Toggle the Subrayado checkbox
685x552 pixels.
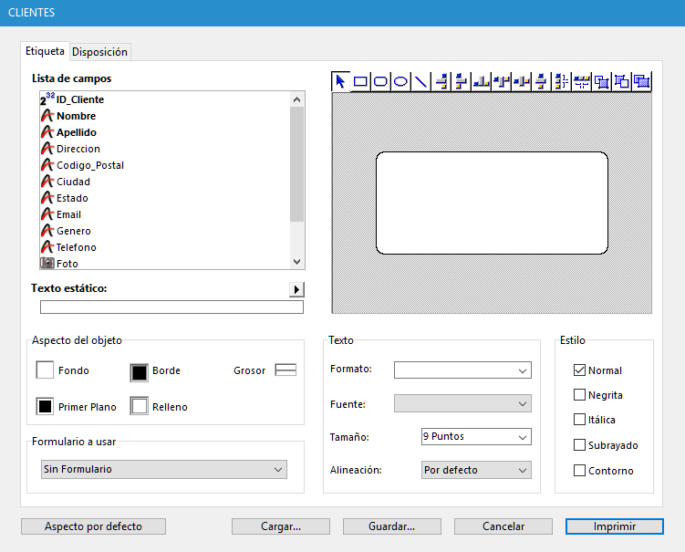point(579,445)
